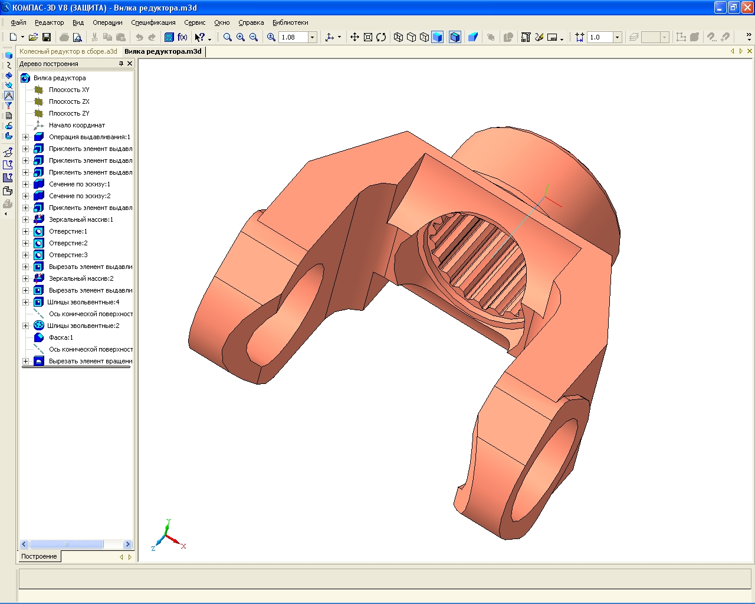The image size is (755, 604).
Task: Click the Rotate view icon
Action: [x=381, y=37]
